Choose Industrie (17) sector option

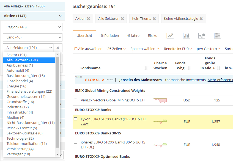click(x=29, y=107)
